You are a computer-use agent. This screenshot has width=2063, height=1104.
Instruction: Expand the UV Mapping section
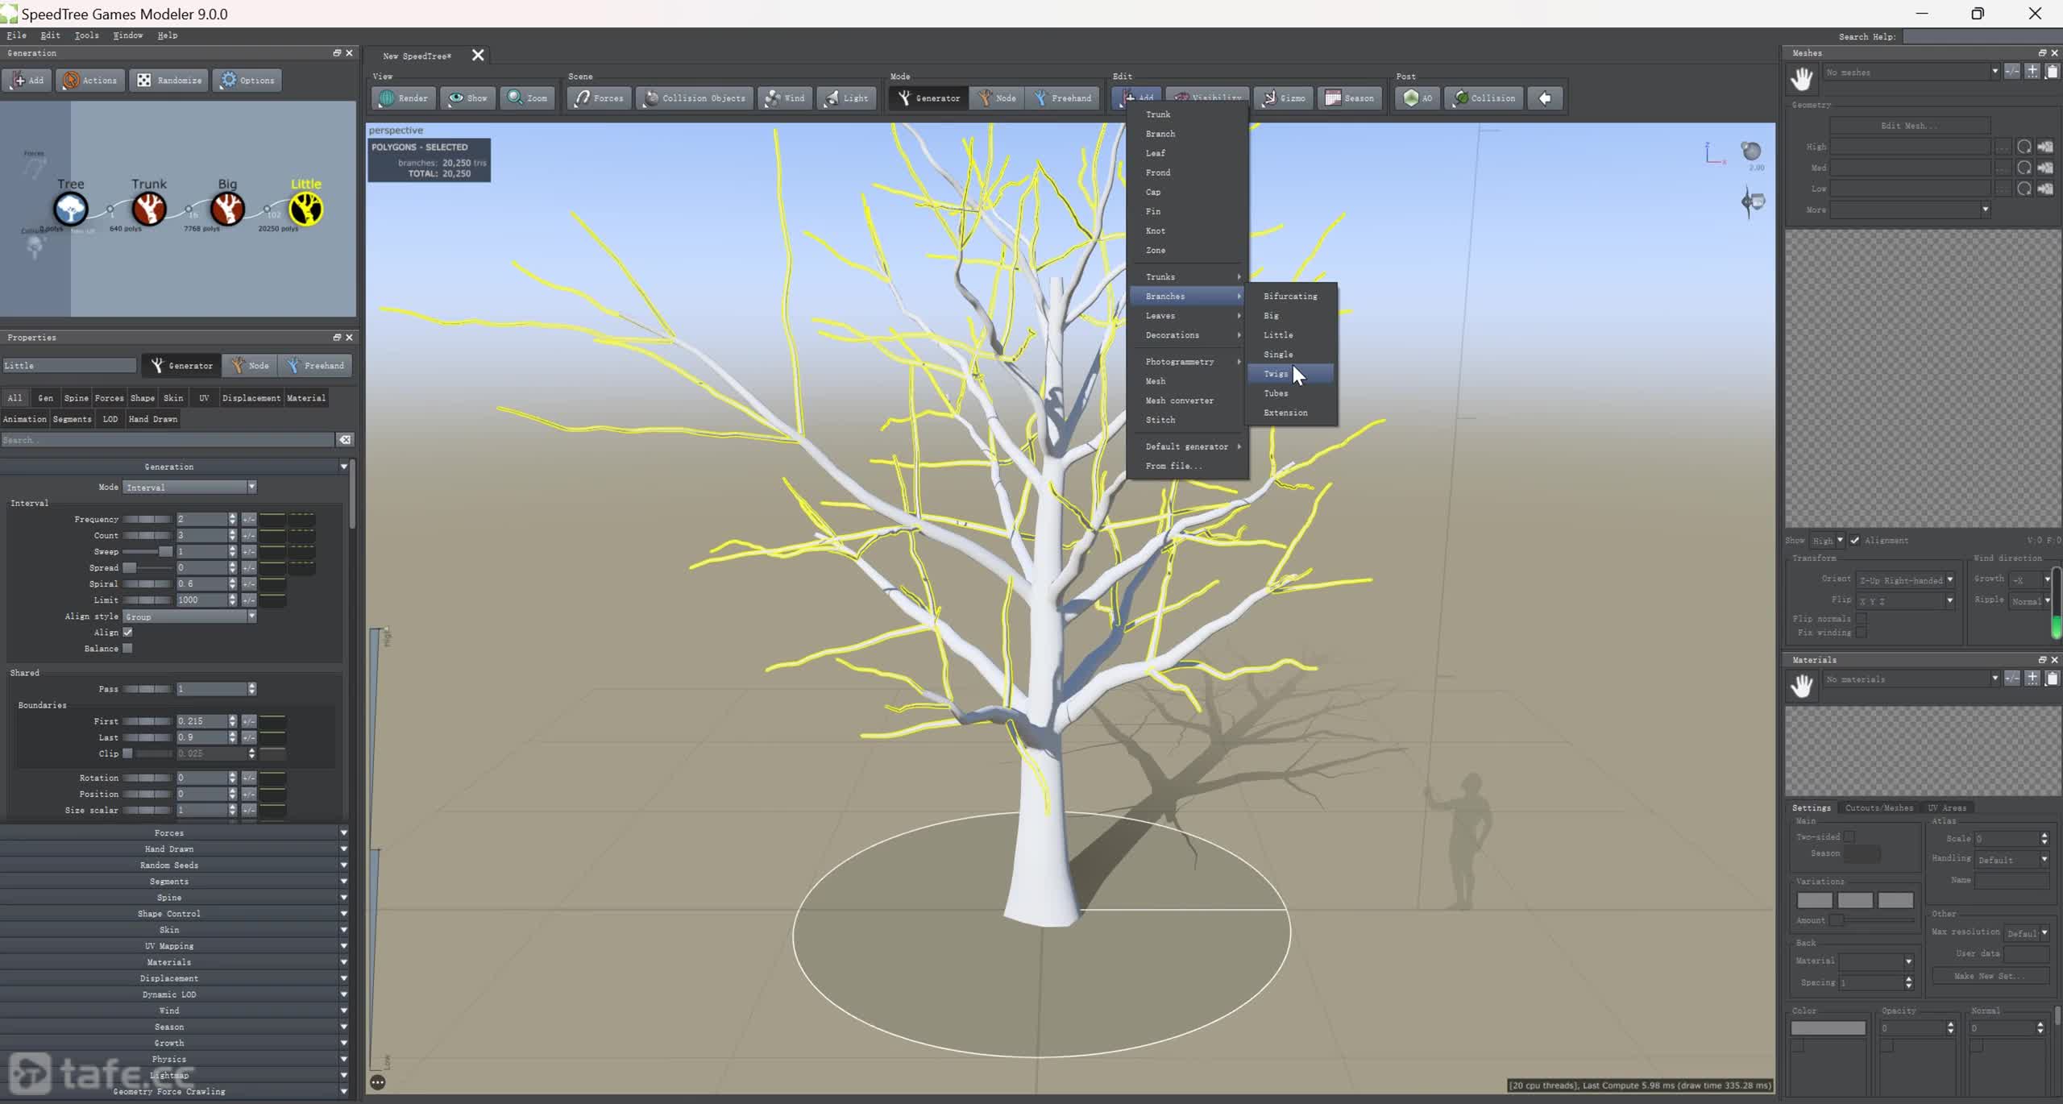point(175,946)
